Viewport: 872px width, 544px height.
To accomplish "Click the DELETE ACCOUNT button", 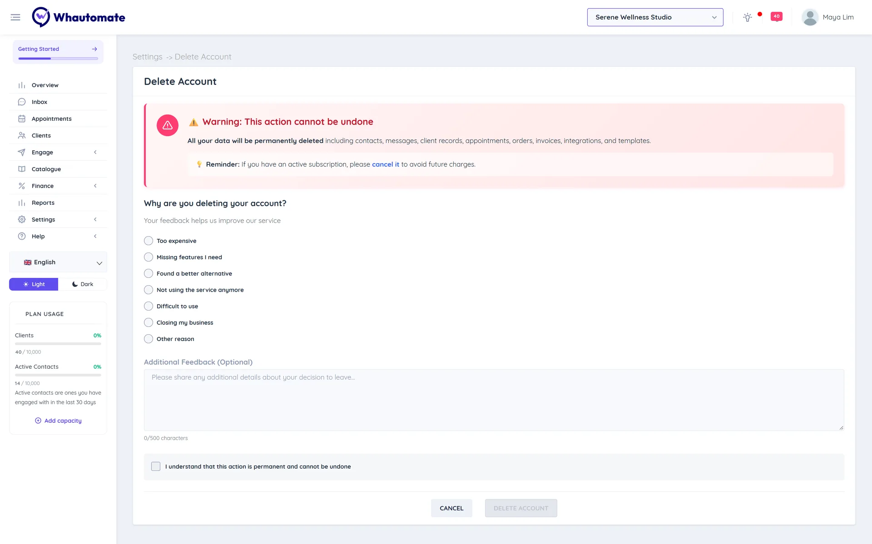I will click(x=521, y=508).
